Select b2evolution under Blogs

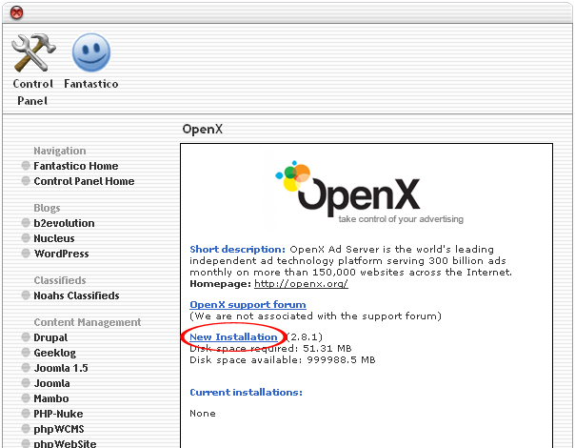(64, 223)
